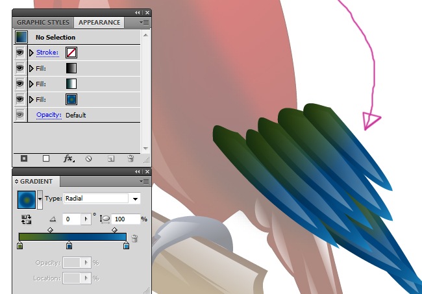422x294 pixels.
Task: Close the Appearance panel
Action: (x=147, y=12)
